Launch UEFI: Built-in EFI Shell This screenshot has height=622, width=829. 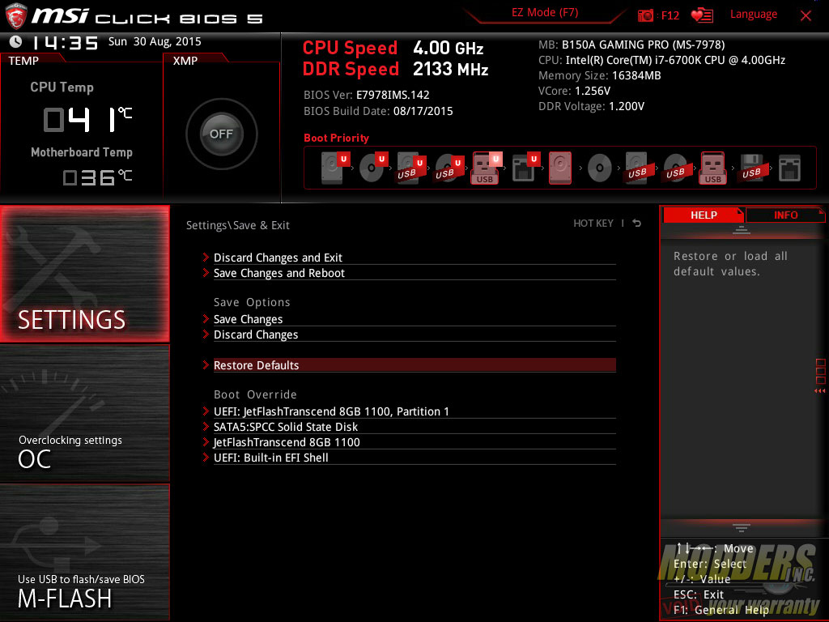[x=414, y=458]
